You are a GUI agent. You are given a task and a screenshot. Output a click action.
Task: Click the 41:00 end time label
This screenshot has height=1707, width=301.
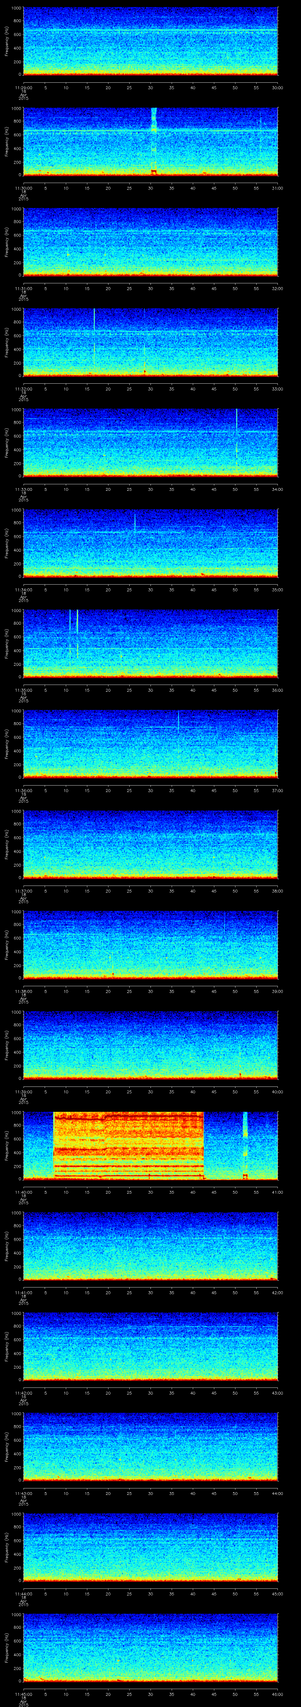277,1192
